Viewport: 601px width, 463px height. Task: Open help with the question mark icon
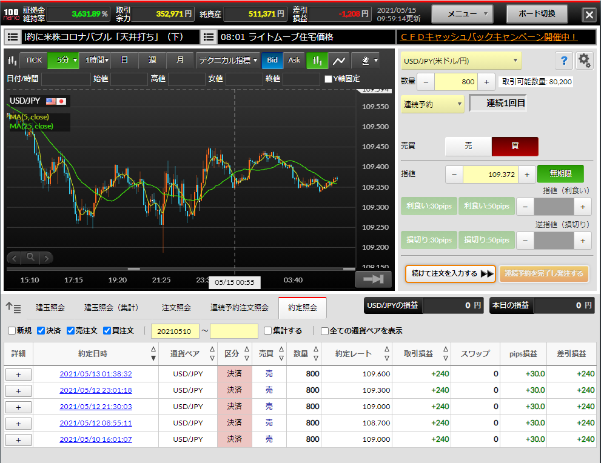[564, 61]
